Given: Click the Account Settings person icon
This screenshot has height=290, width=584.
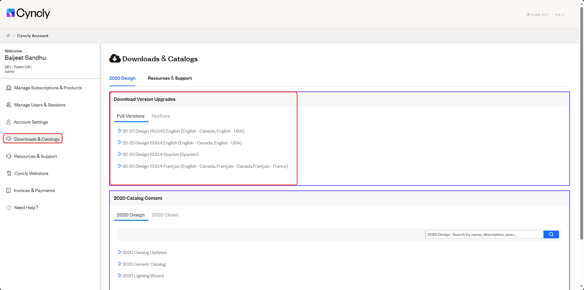Looking at the screenshot, I should (8, 122).
